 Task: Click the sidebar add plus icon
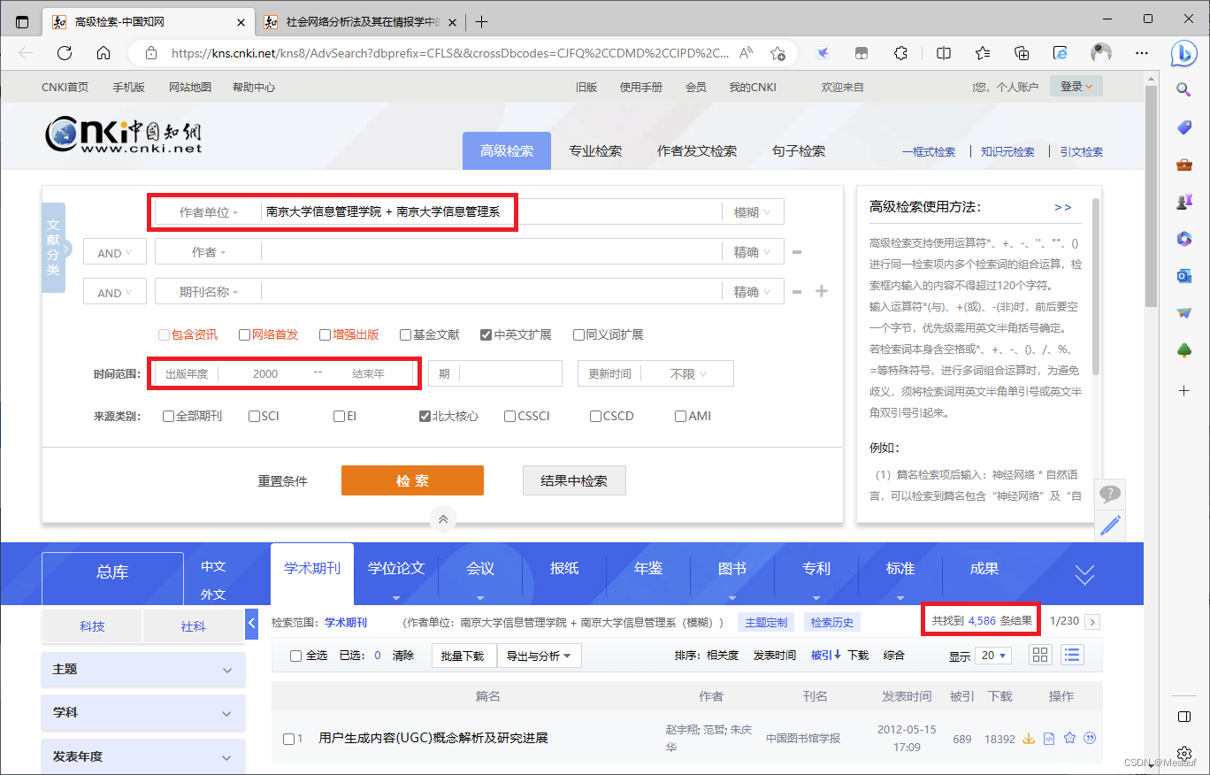point(1184,390)
